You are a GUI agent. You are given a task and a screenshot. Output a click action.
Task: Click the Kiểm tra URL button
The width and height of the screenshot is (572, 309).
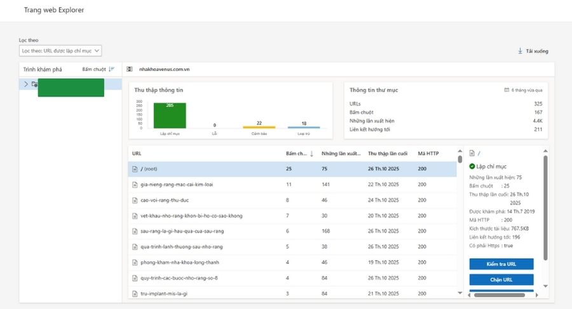(501, 264)
